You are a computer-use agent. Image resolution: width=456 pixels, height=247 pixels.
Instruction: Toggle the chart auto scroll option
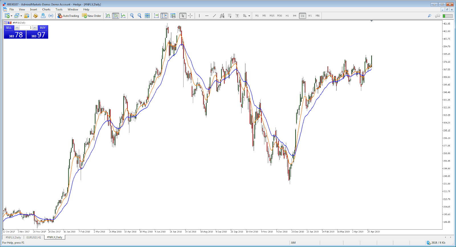tap(156, 16)
